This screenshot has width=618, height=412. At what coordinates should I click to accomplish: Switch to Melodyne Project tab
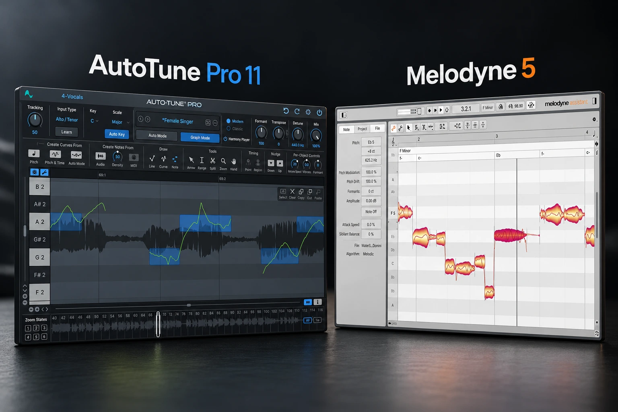click(x=362, y=129)
